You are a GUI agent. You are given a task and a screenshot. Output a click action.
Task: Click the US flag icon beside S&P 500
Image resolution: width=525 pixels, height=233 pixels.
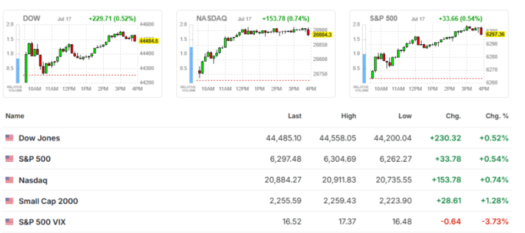pyautogui.click(x=9, y=159)
